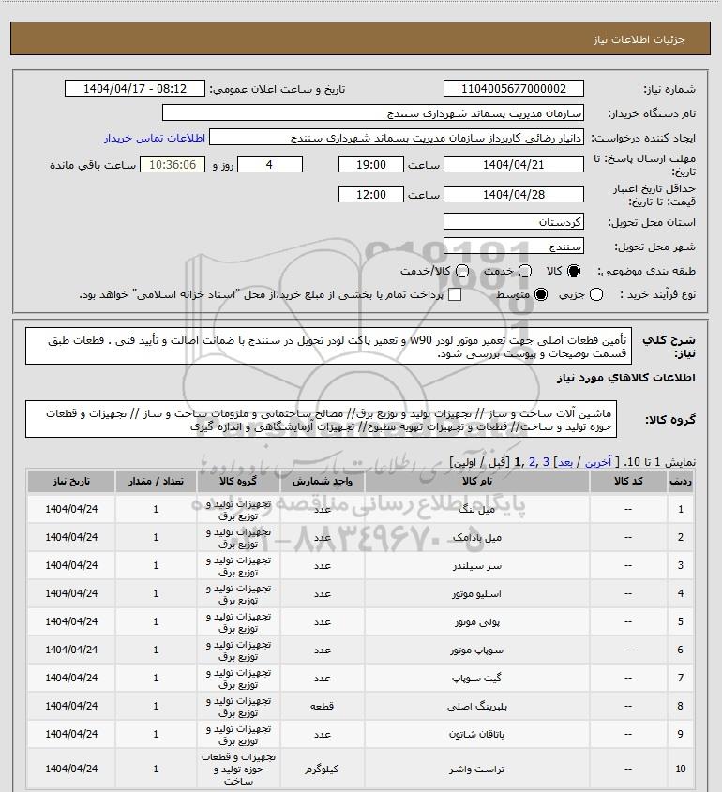This screenshot has width=722, height=792.
Task: Click the واحد شمارش column header
Action: [x=323, y=482]
